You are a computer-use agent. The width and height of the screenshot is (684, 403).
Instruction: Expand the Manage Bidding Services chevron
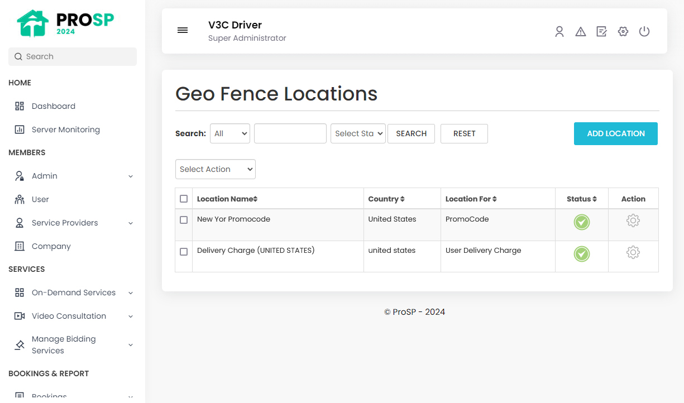pos(131,345)
